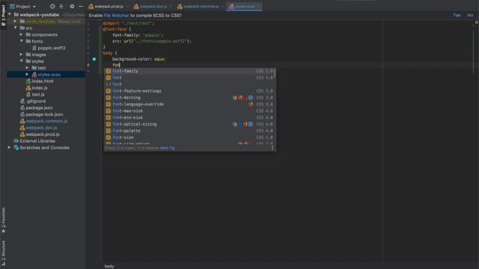Choose font property suggestion with CSS 1.0
This screenshot has height=269, width=479.
coord(189,78)
